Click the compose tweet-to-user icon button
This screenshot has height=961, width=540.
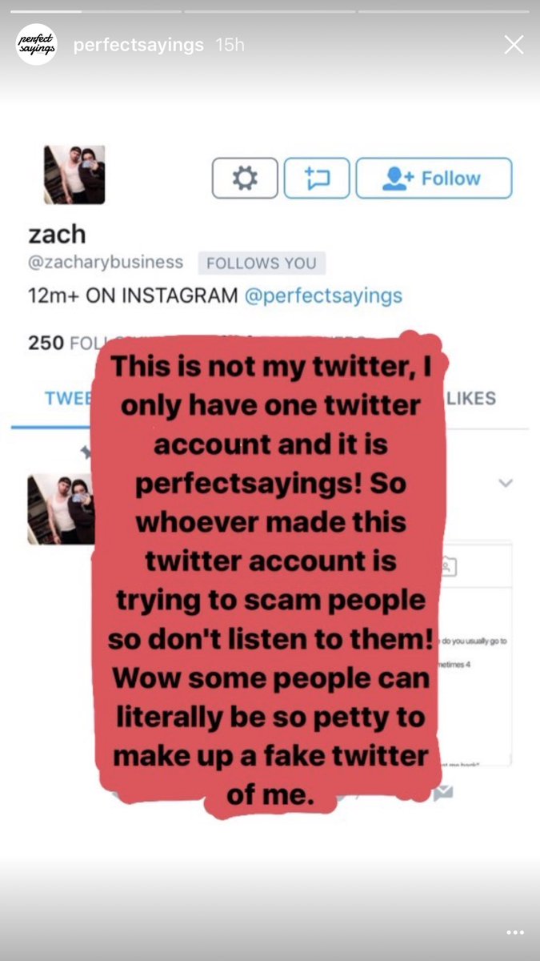[317, 178]
